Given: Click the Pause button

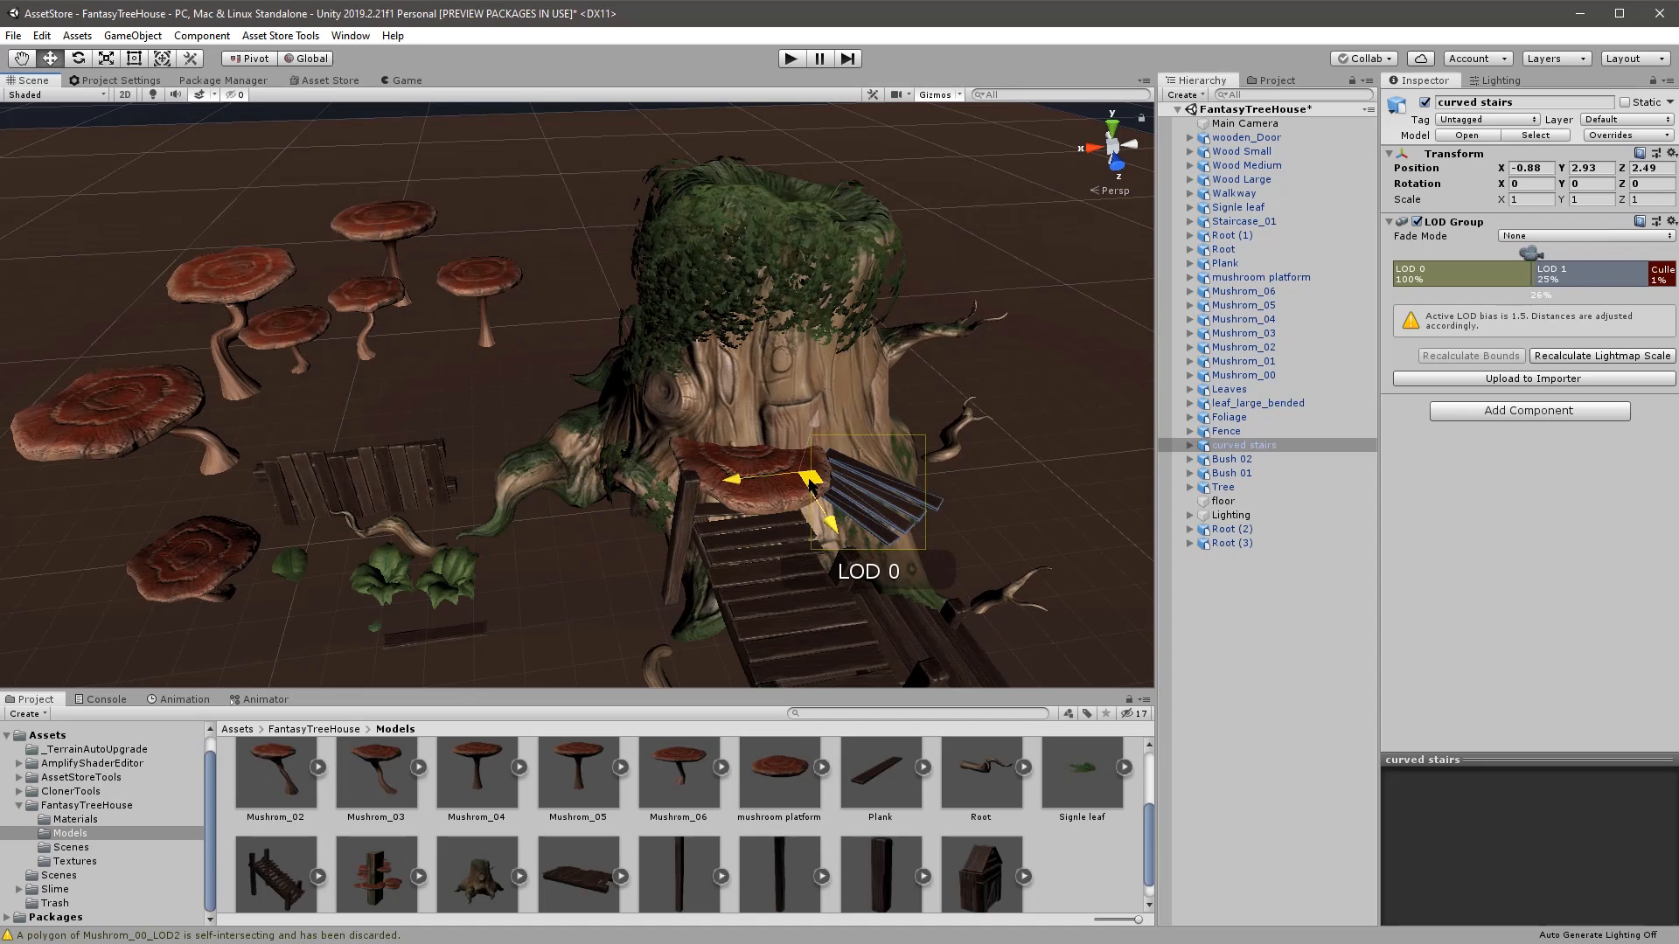Looking at the screenshot, I should 819,59.
